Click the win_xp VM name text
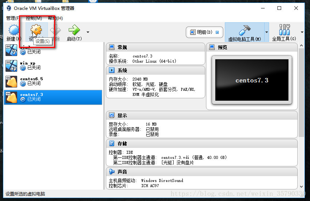Screen dimensions: 310x201 (28, 63)
